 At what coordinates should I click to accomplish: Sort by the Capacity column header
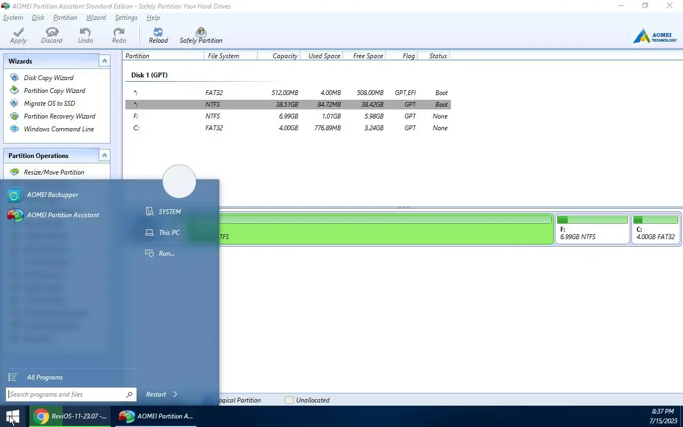pos(279,56)
